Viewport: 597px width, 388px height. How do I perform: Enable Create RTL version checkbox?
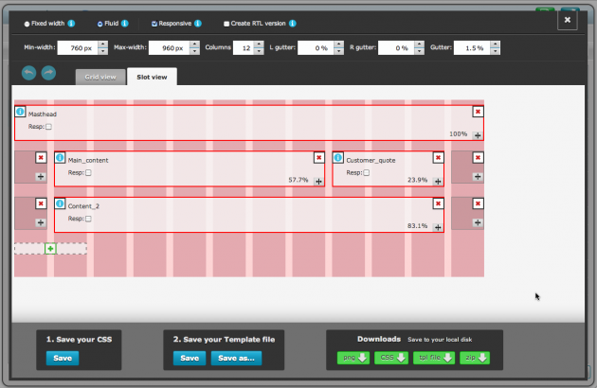(226, 23)
